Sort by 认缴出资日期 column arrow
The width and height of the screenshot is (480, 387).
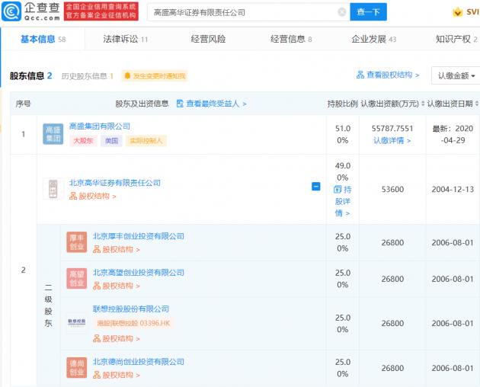[x=475, y=104]
